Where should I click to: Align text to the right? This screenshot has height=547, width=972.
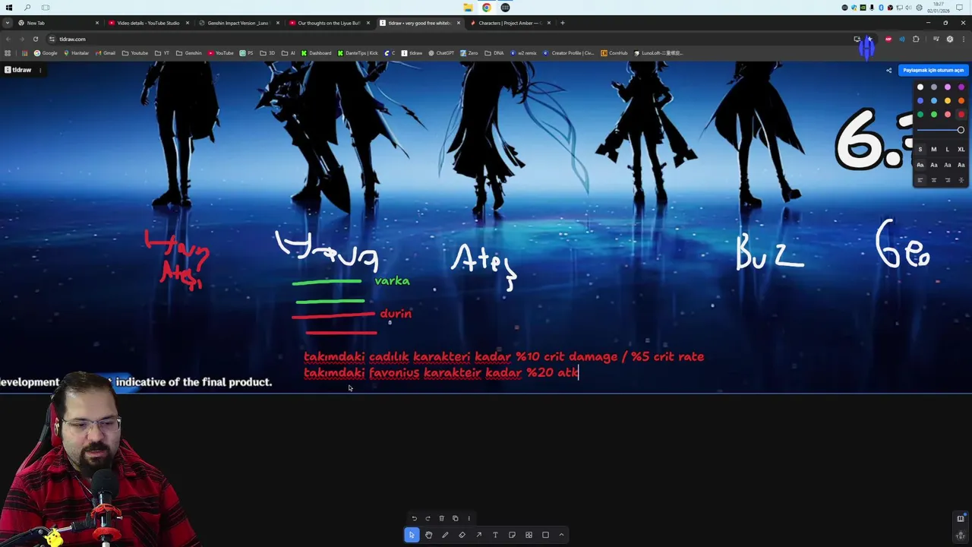948,180
